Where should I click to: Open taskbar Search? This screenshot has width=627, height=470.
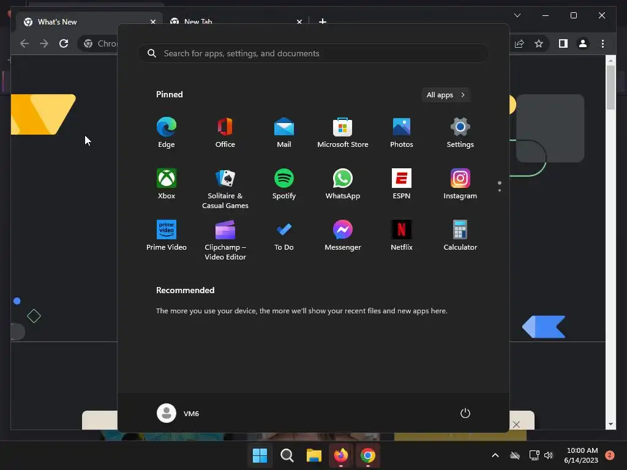click(287, 455)
